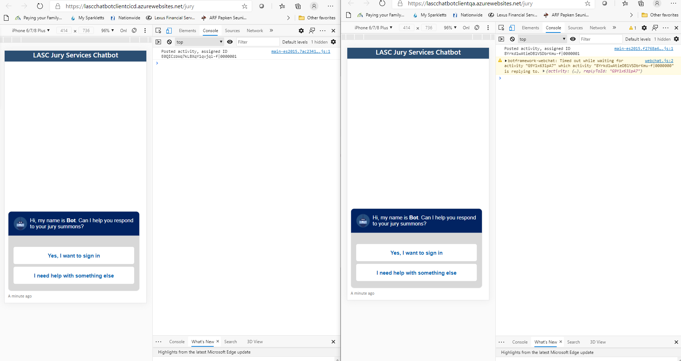The height and width of the screenshot is (361, 681).
Task: Open the Other favorites folder
Action: [x=317, y=17]
